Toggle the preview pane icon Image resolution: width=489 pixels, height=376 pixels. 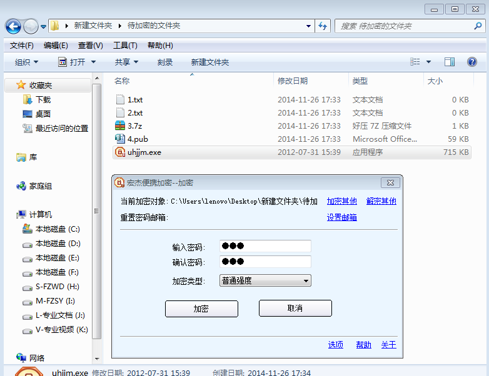pos(450,62)
